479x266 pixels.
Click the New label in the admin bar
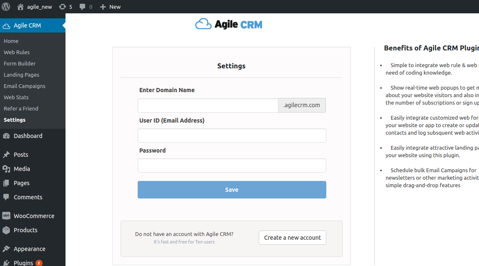pos(115,7)
